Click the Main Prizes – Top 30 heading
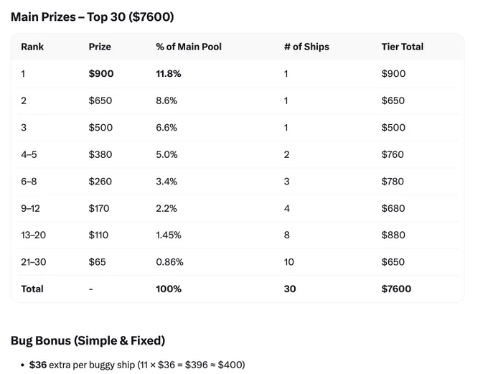 [92, 17]
